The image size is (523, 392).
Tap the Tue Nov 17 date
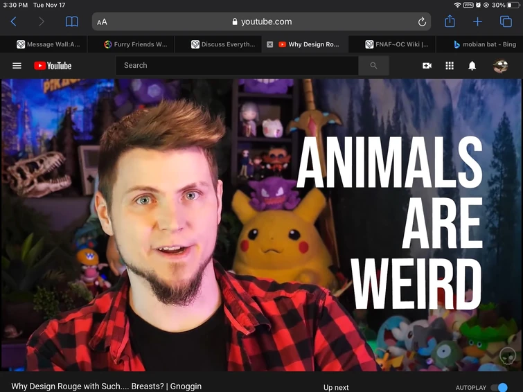click(49, 5)
